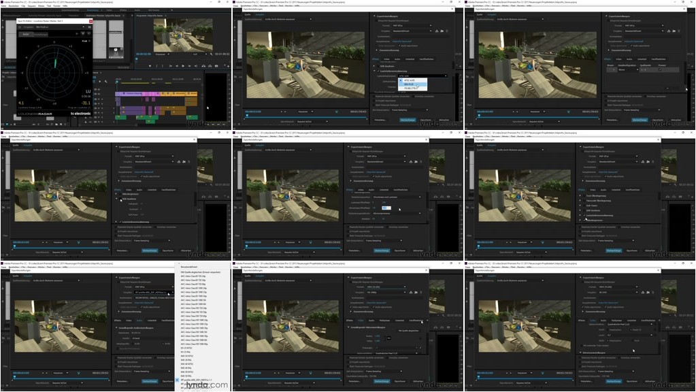Click Import Preset icon in center frame
Screen dimensions: 696x392
(416, 161)
